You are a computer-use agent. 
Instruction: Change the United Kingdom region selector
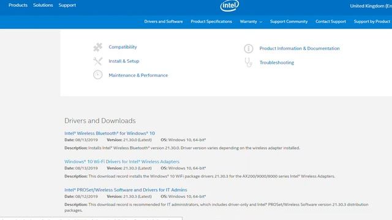click(x=371, y=6)
